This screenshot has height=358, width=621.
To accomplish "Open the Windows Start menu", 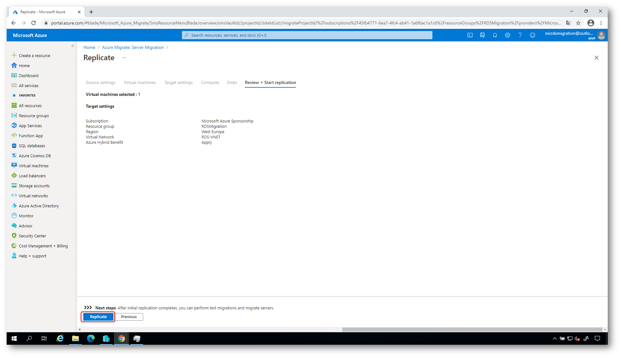I will [14, 338].
